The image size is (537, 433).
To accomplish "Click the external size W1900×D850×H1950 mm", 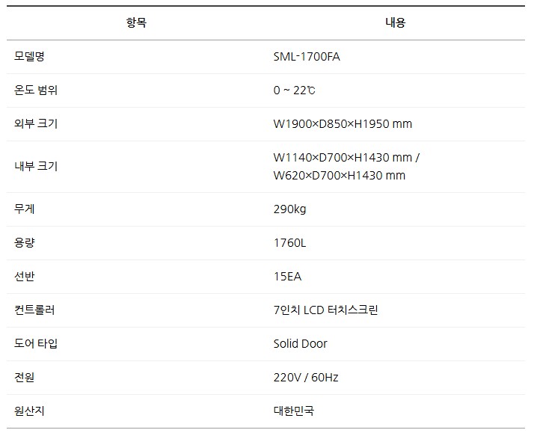I will point(343,124).
